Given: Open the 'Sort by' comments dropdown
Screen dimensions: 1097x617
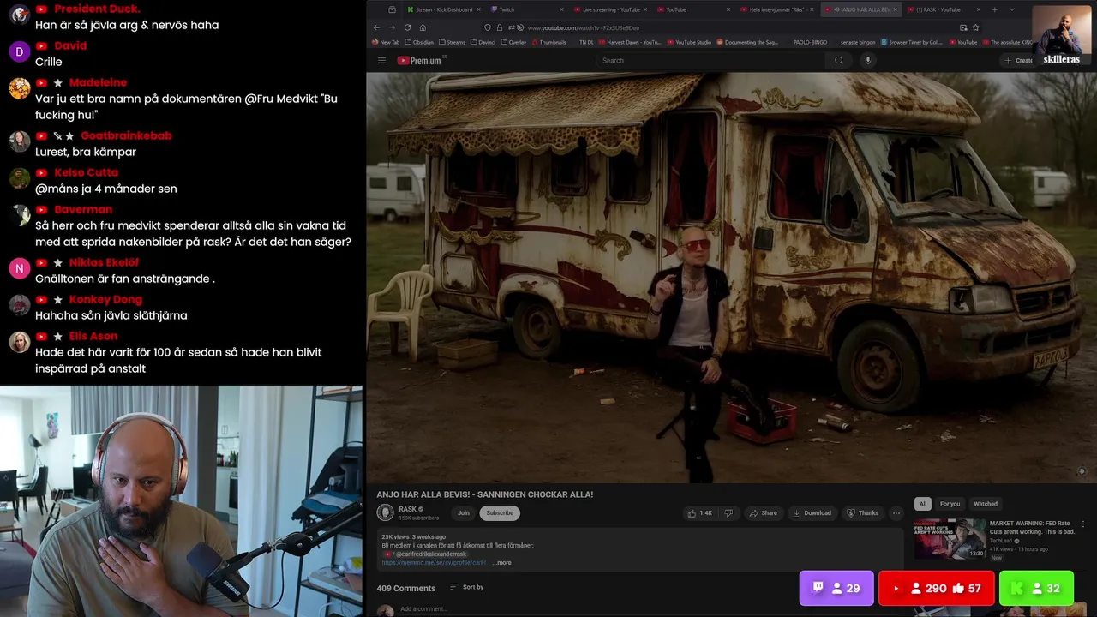Looking at the screenshot, I should click(466, 587).
